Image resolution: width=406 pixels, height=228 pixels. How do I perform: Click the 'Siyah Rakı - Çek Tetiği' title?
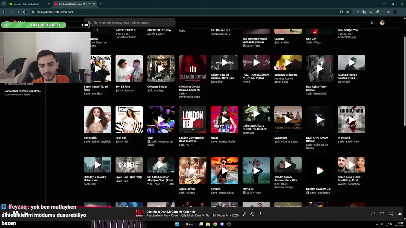(129, 177)
